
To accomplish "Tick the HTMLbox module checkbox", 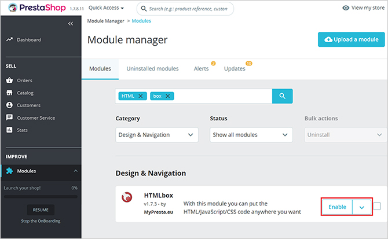I will [377, 207].
